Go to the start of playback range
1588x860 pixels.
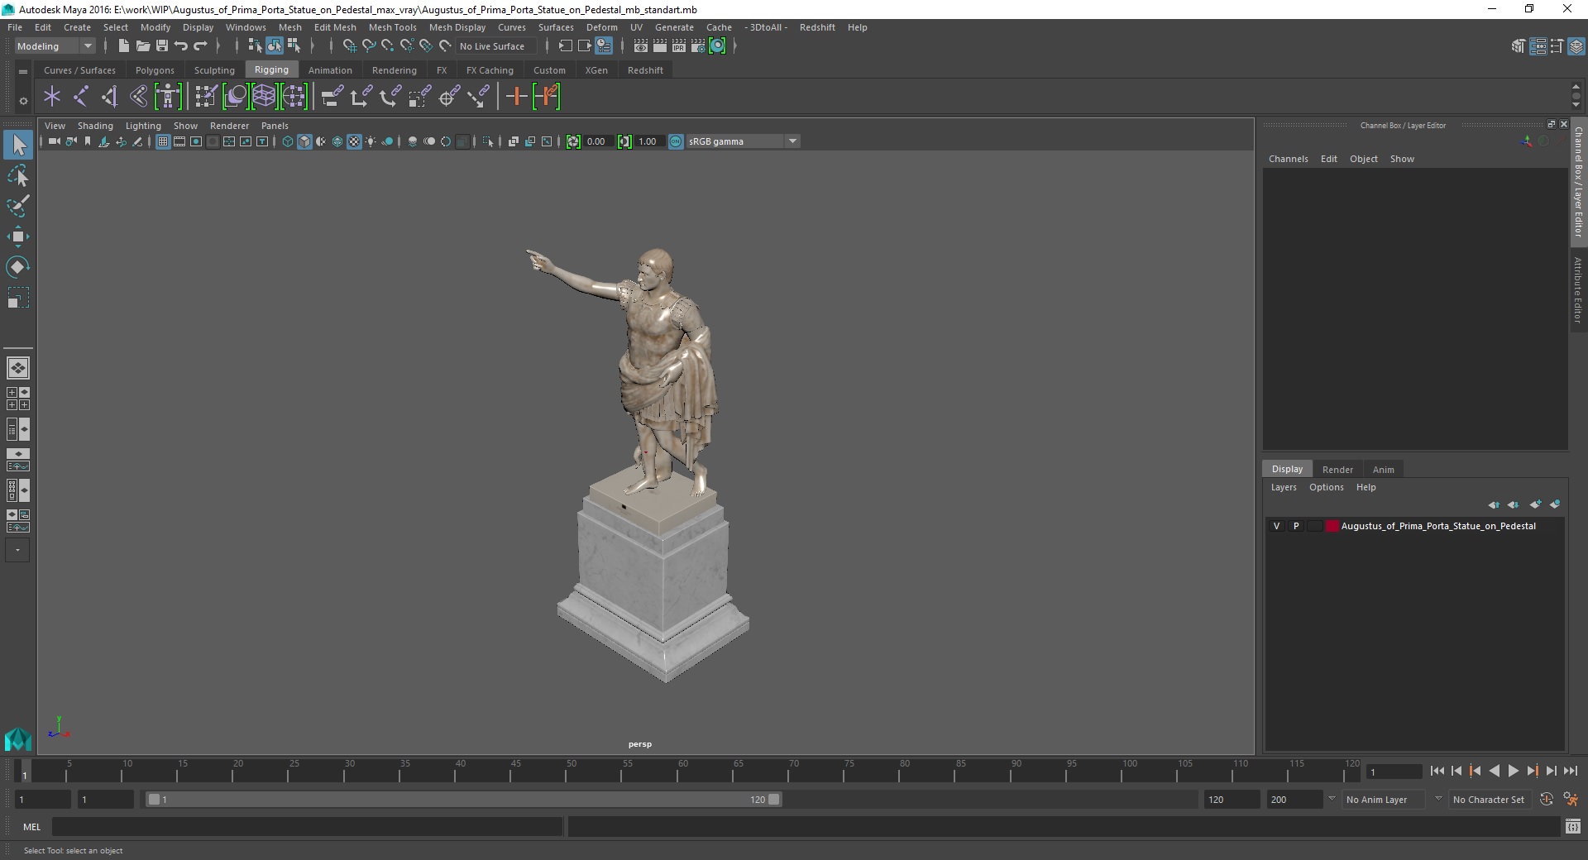1437,771
